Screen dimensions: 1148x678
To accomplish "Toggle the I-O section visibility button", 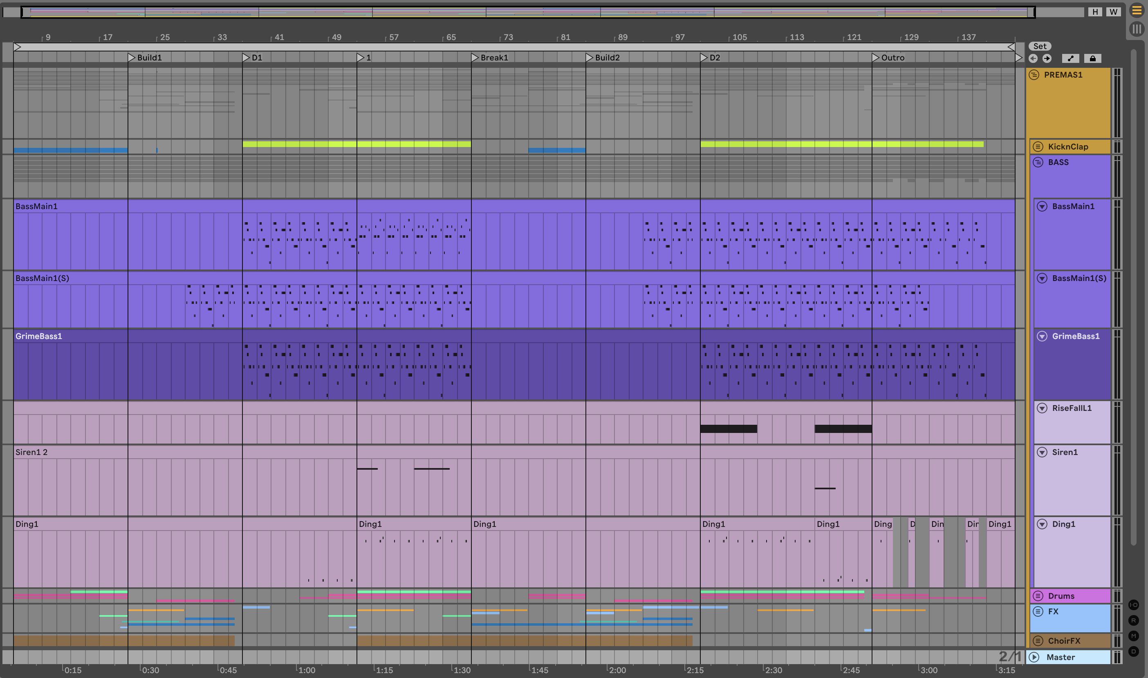I will [x=1133, y=605].
